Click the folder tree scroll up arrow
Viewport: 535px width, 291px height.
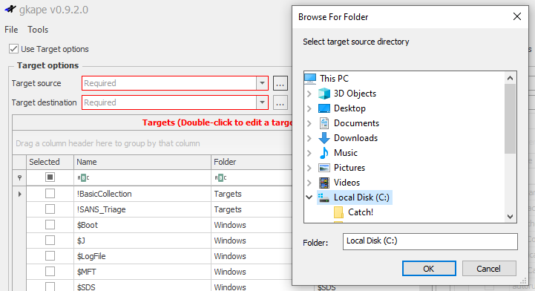point(510,78)
